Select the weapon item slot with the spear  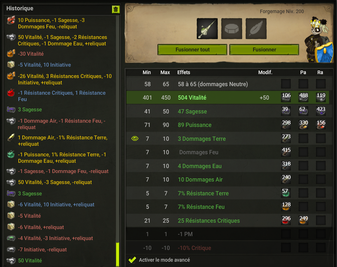207,29
